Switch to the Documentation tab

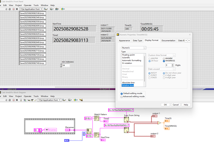pos(168,40)
